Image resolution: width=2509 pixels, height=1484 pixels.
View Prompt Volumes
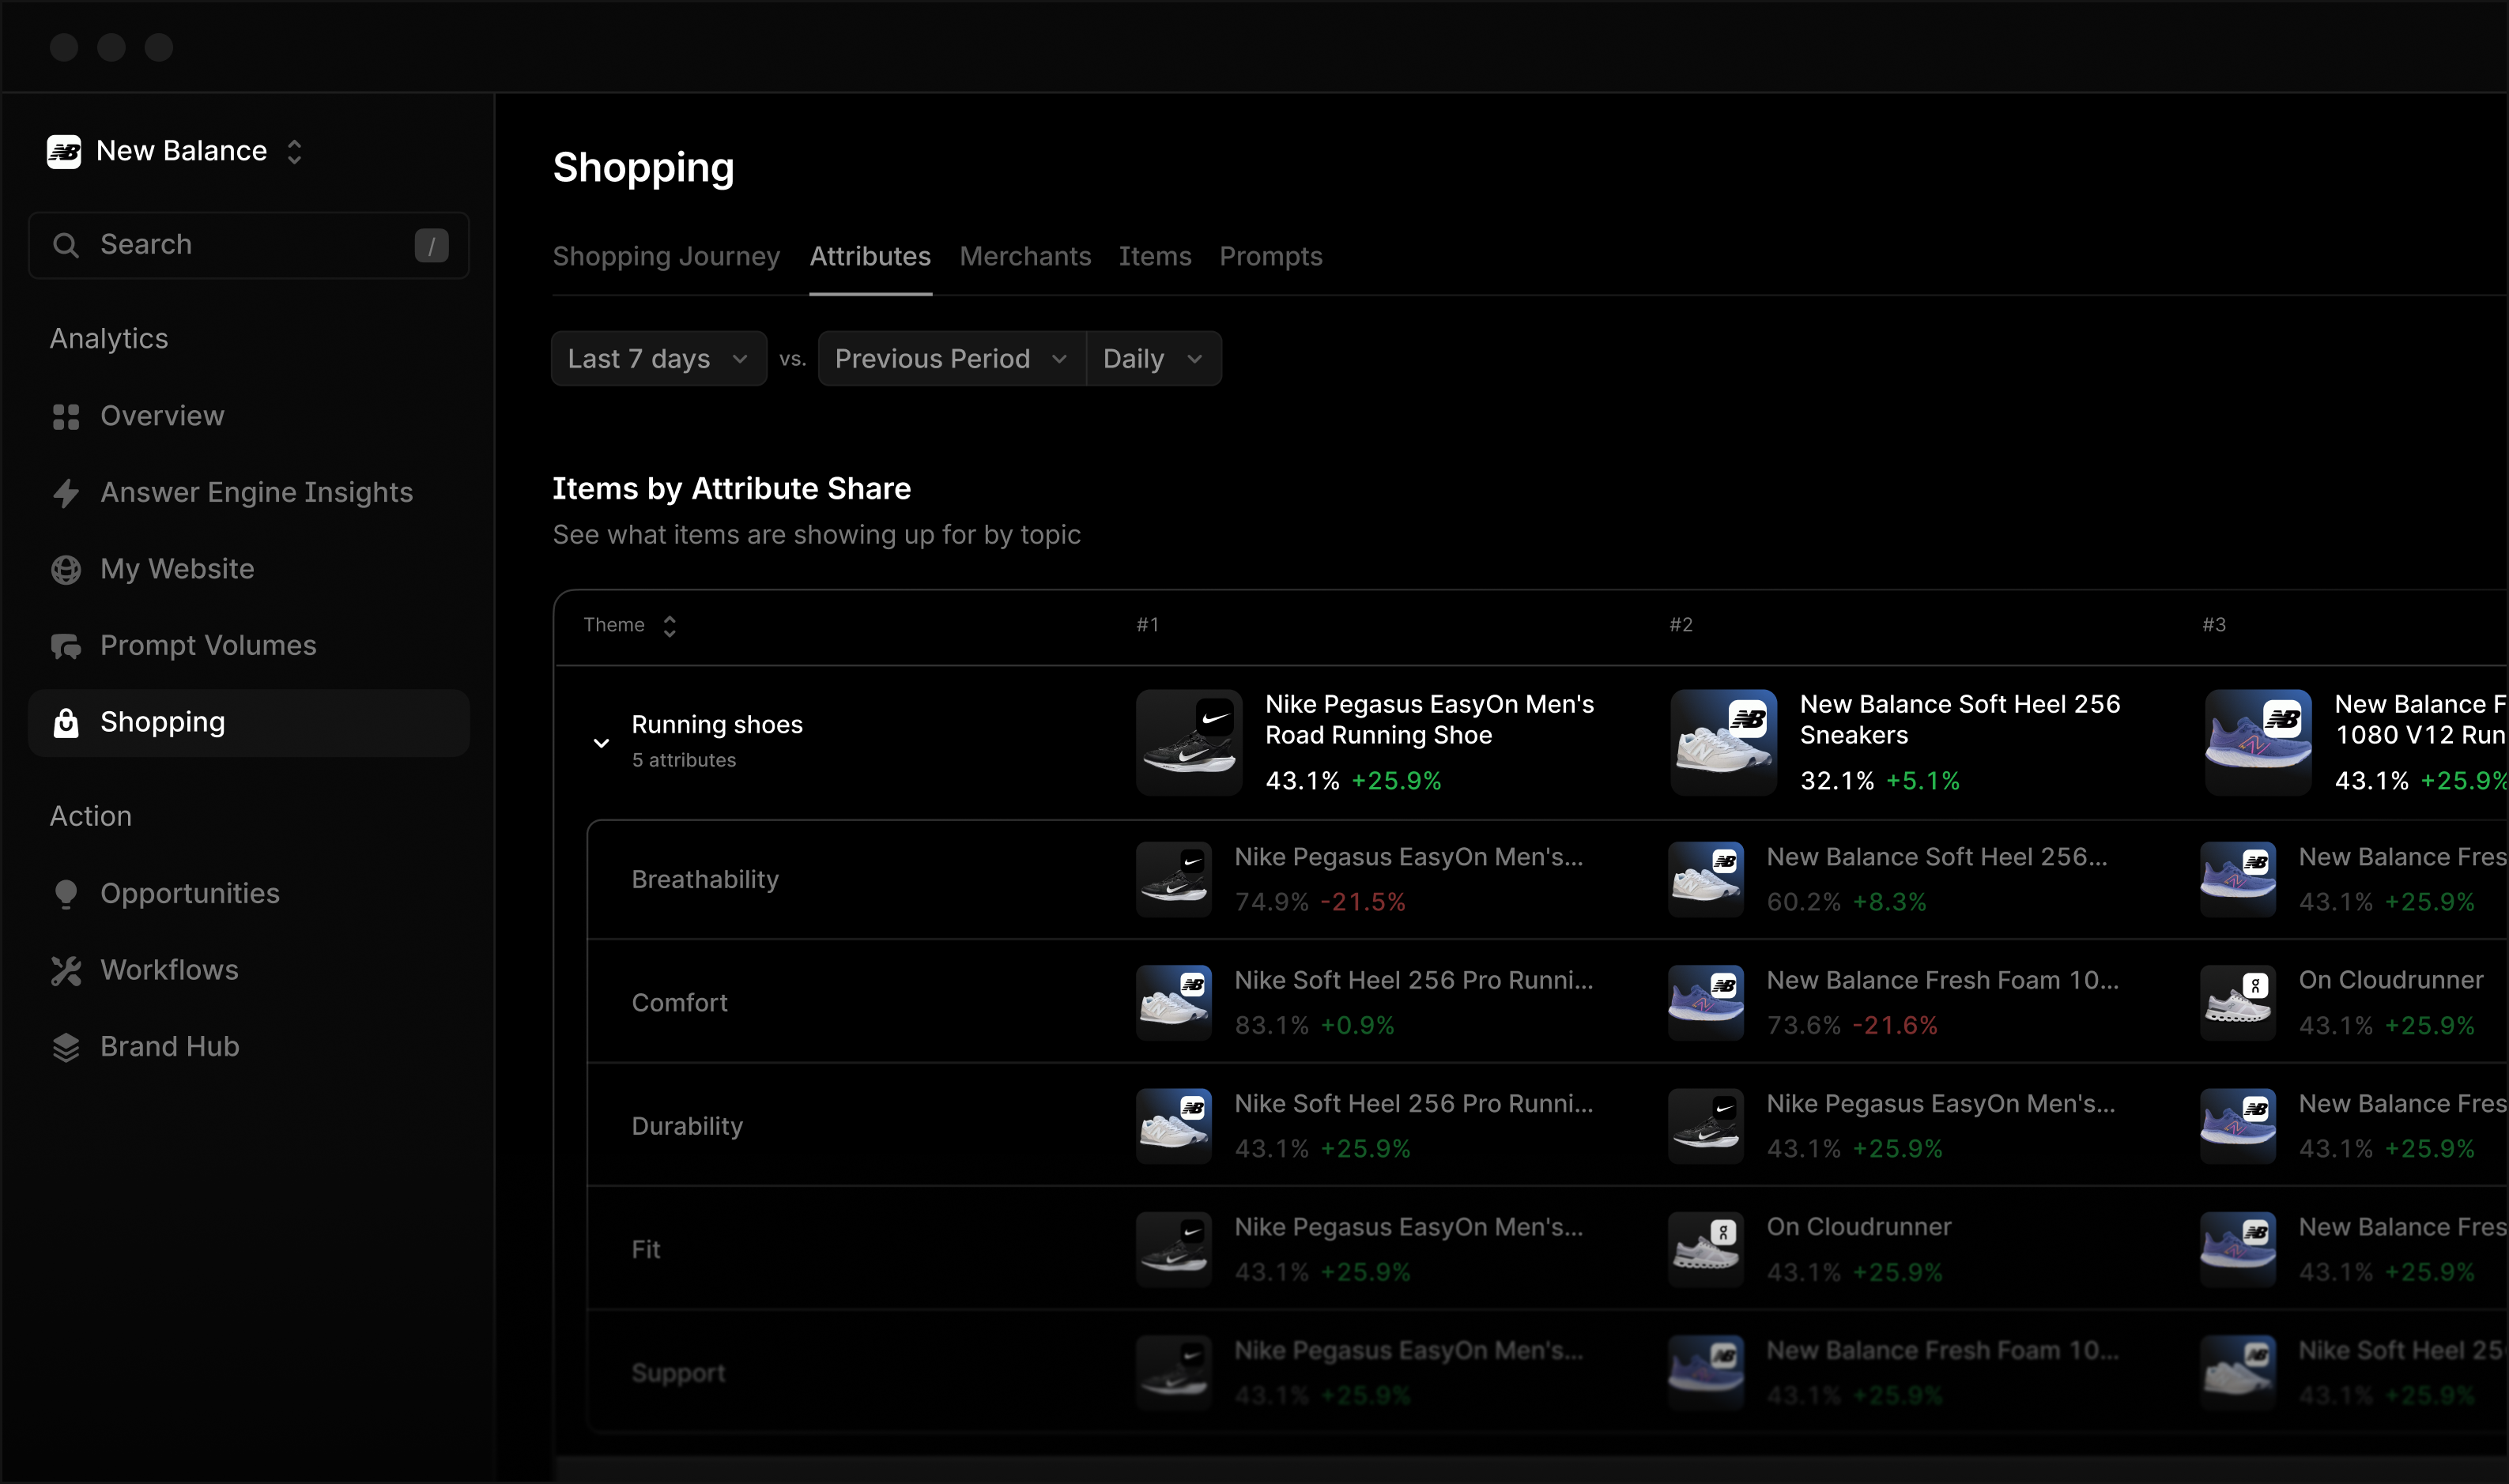point(207,645)
